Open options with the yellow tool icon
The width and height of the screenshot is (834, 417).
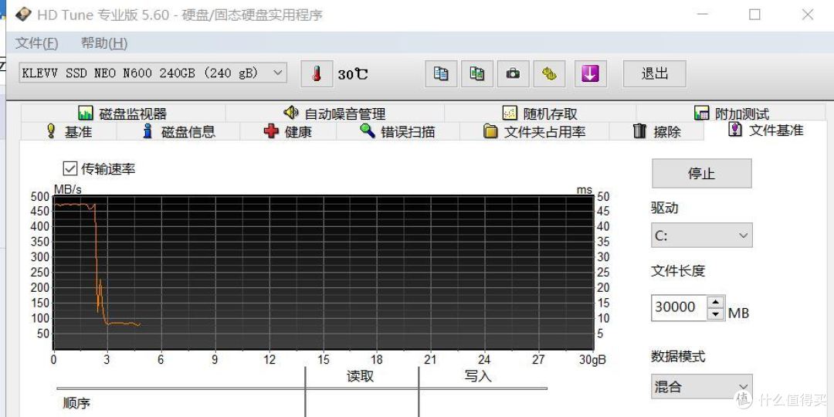point(550,74)
